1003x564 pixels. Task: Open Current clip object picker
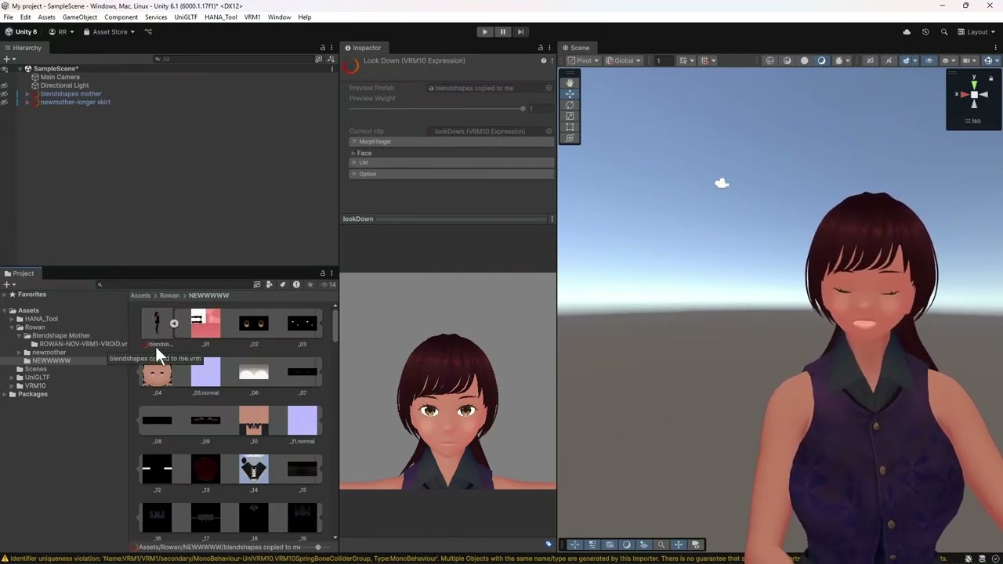coord(549,131)
